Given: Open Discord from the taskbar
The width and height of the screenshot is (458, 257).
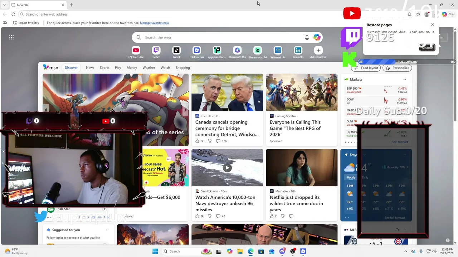Looking at the screenshot, I should 282,251.
